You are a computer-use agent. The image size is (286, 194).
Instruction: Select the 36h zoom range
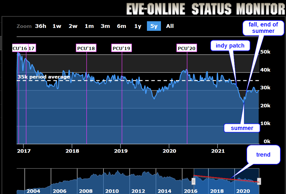(41, 26)
